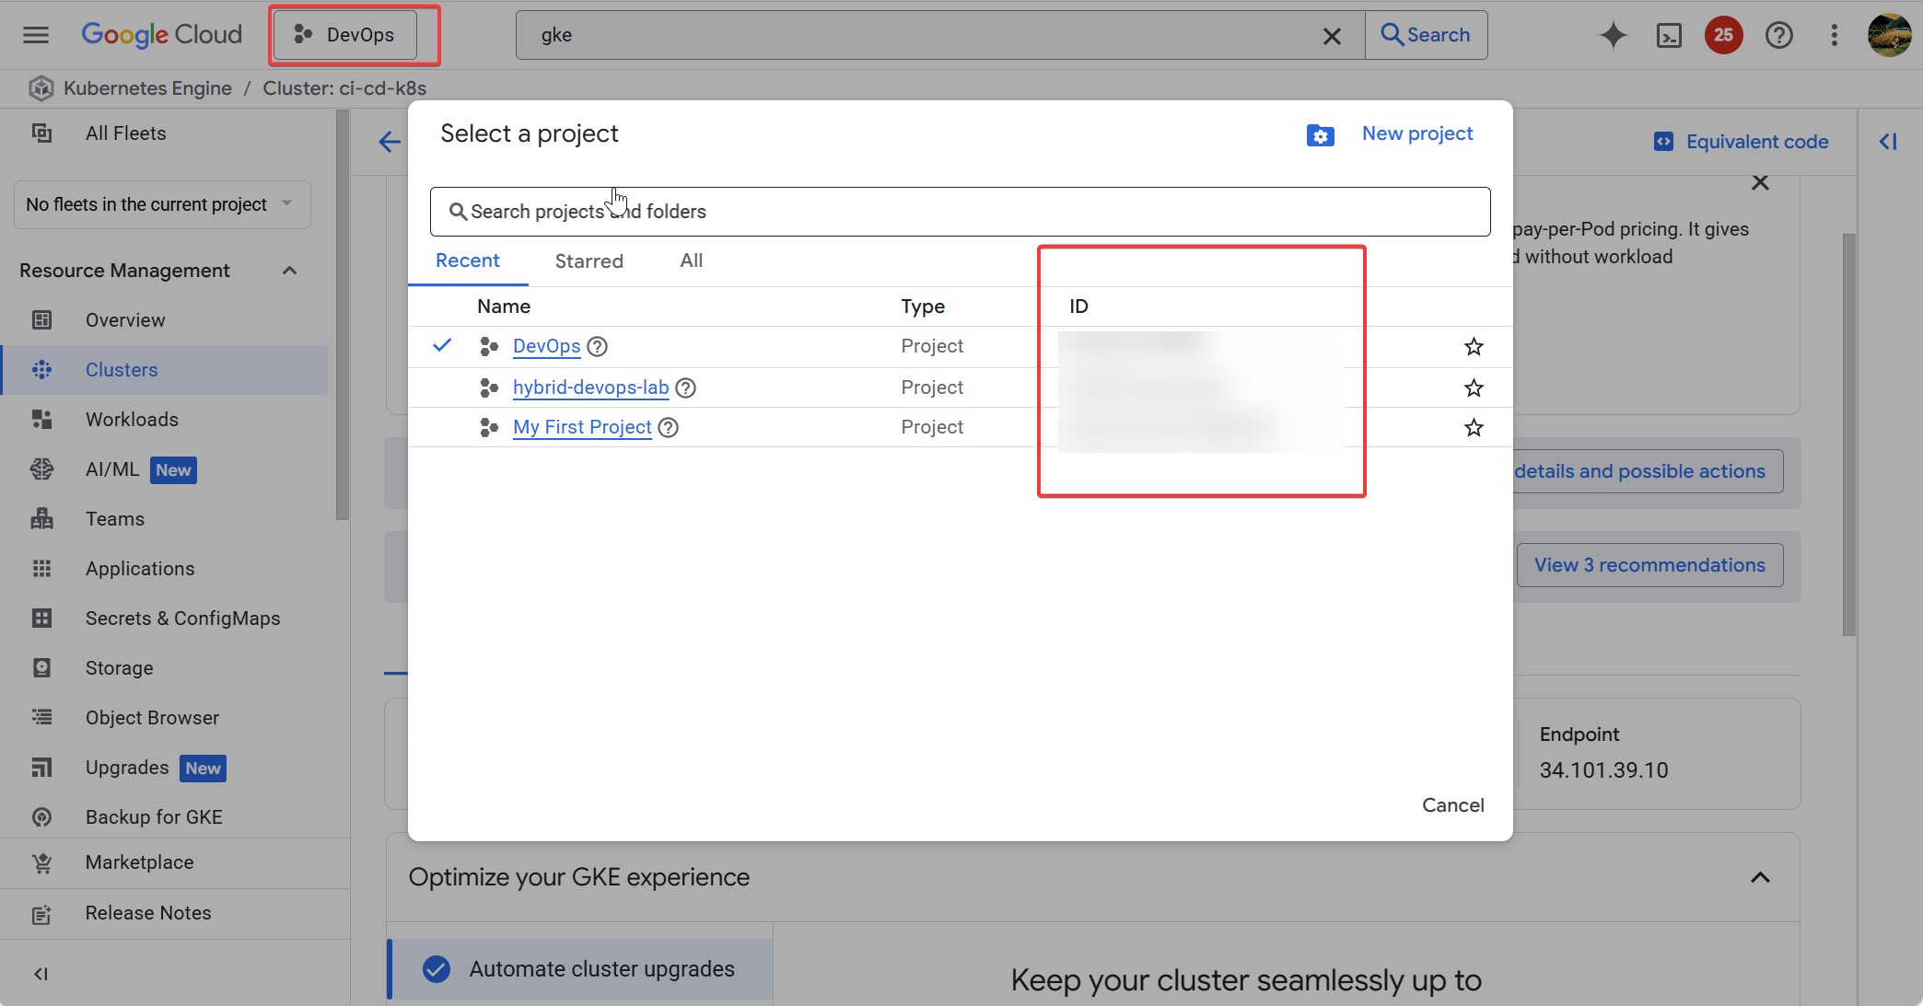Click the Search projects and folders field

(960, 212)
